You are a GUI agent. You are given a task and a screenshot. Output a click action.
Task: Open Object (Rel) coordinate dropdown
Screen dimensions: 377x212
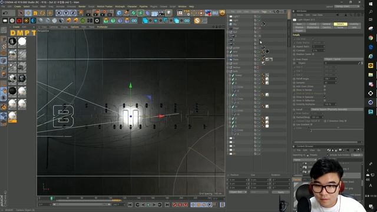point(238,192)
